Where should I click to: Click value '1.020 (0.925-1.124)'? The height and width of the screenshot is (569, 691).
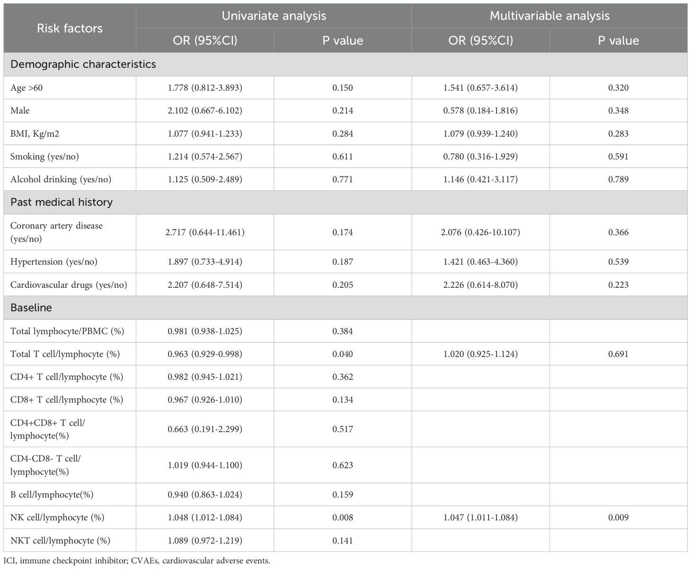tap(480, 354)
